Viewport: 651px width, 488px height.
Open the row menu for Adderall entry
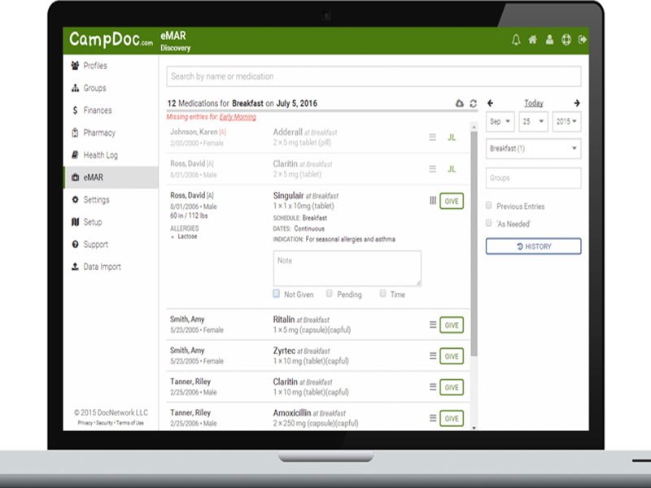(x=432, y=137)
